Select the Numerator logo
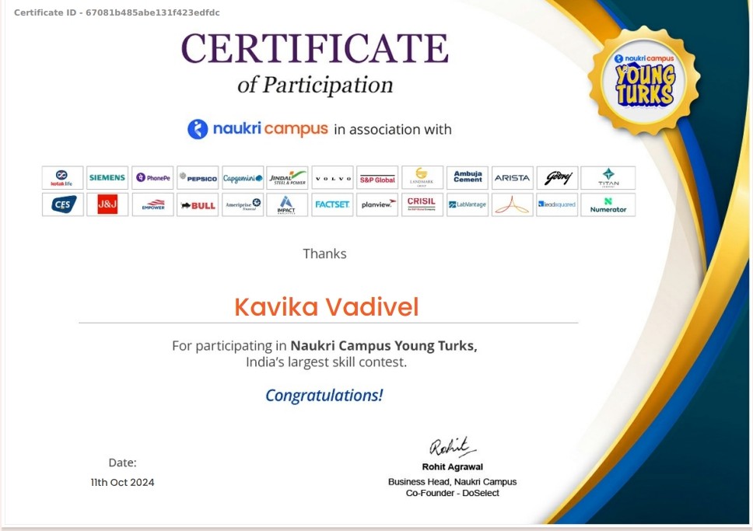753x531 pixels. tap(608, 205)
